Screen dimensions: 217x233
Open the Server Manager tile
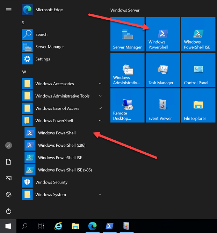127,34
